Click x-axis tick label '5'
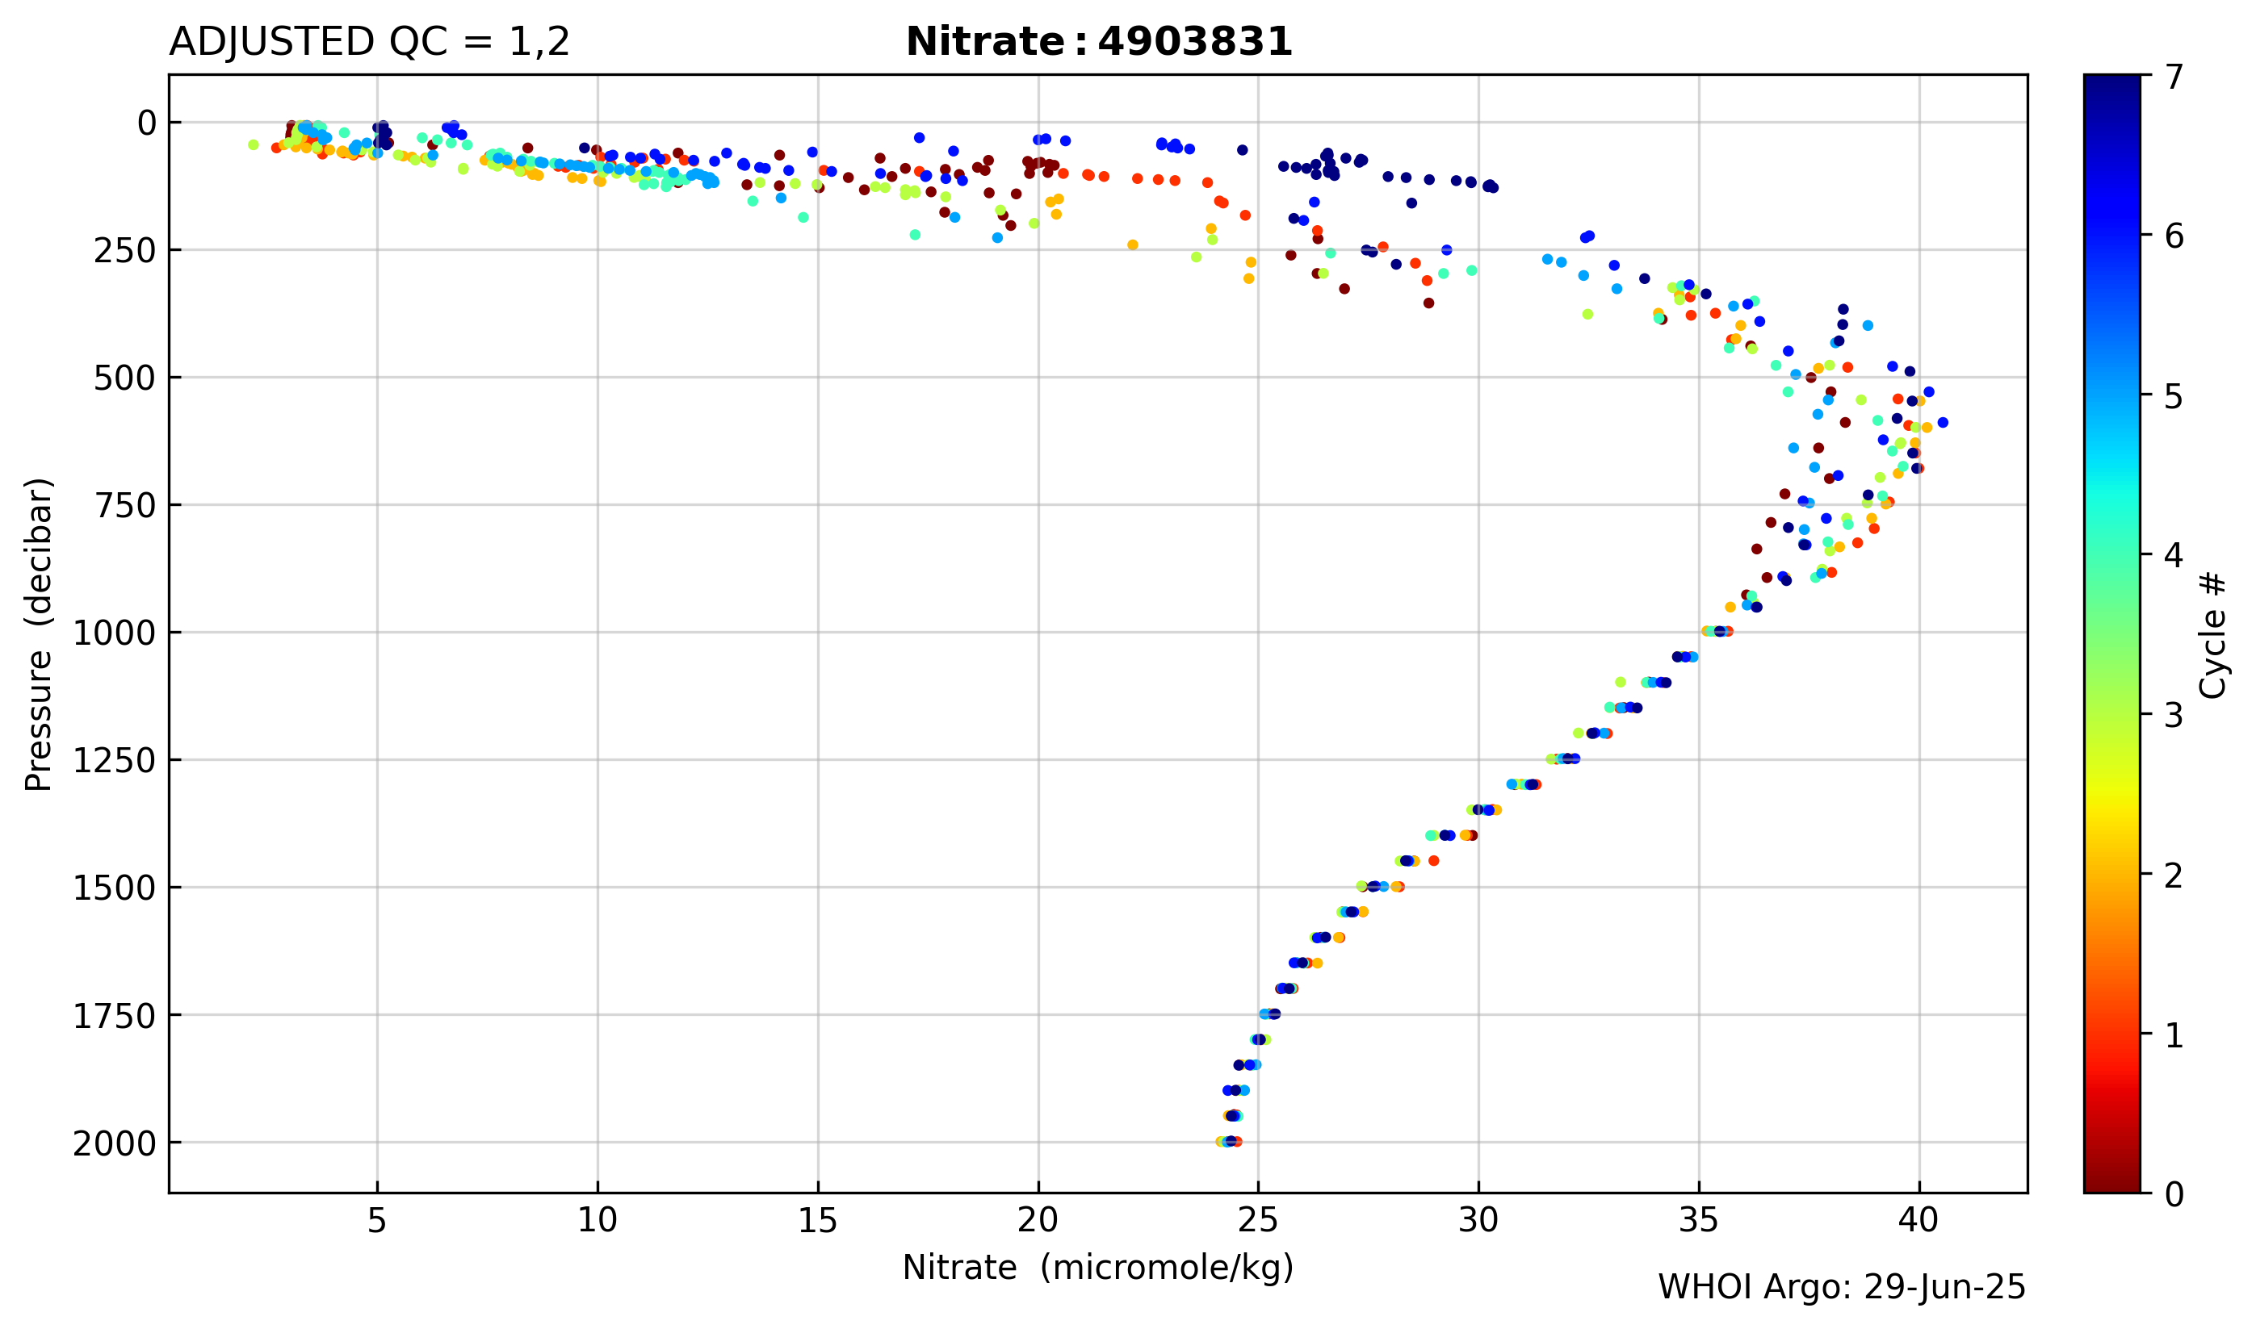This screenshot has height=1329, width=2256. pyautogui.click(x=377, y=1220)
